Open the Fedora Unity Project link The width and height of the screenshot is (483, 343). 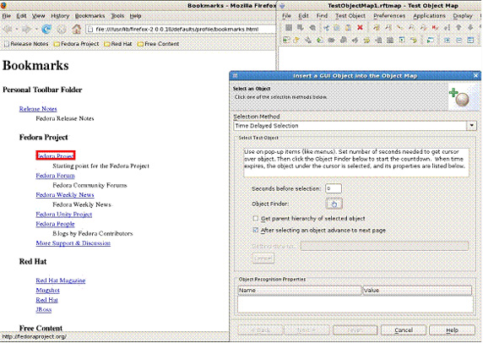tap(64, 215)
